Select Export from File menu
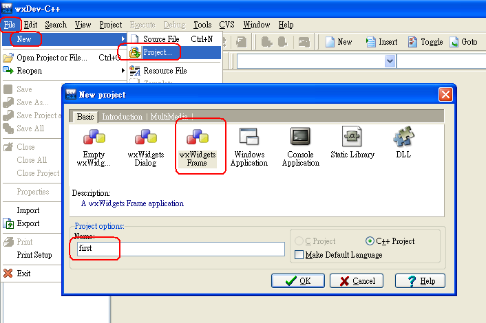The width and height of the screenshot is (486, 323). click(x=28, y=223)
